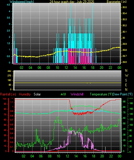134x160 pixels.
Task: Select the white "Solar" legend label
Action: coord(37,94)
